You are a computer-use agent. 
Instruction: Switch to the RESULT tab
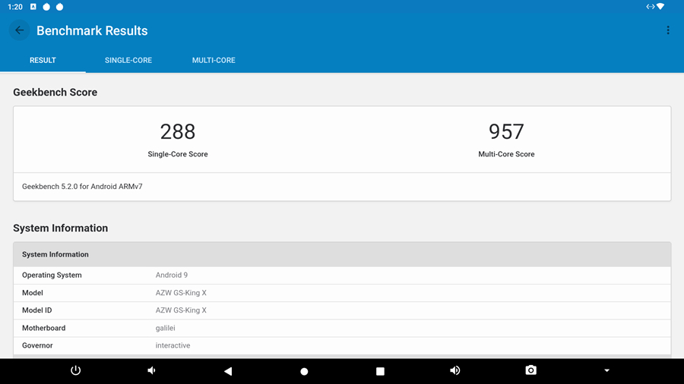43,61
